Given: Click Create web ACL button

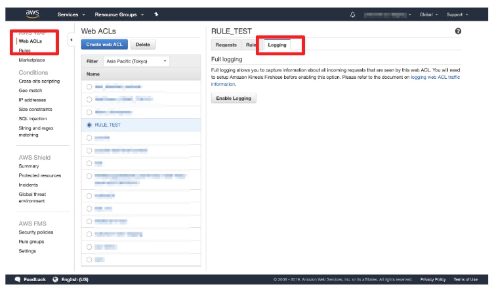Looking at the screenshot, I should coord(104,45).
